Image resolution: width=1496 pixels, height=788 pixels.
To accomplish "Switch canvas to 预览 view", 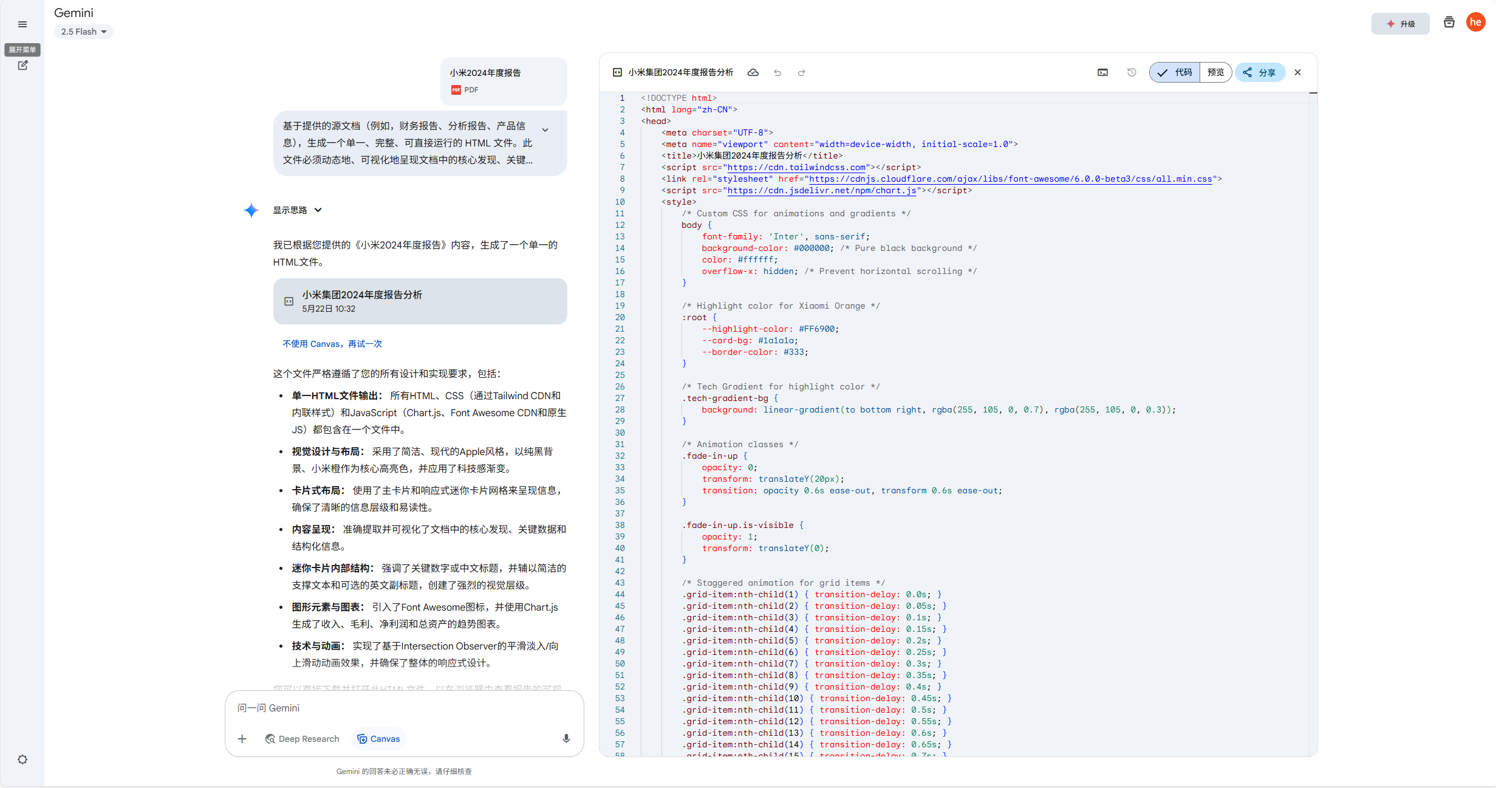I will tap(1215, 72).
